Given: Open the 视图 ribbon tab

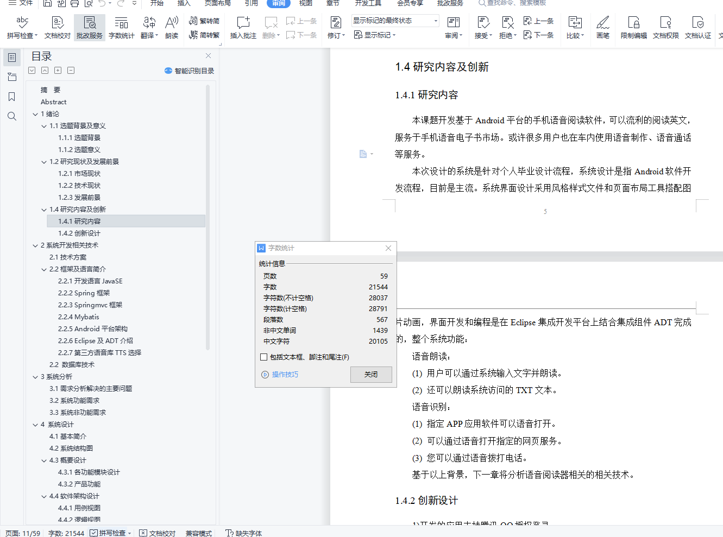Looking at the screenshot, I should (x=306, y=3).
